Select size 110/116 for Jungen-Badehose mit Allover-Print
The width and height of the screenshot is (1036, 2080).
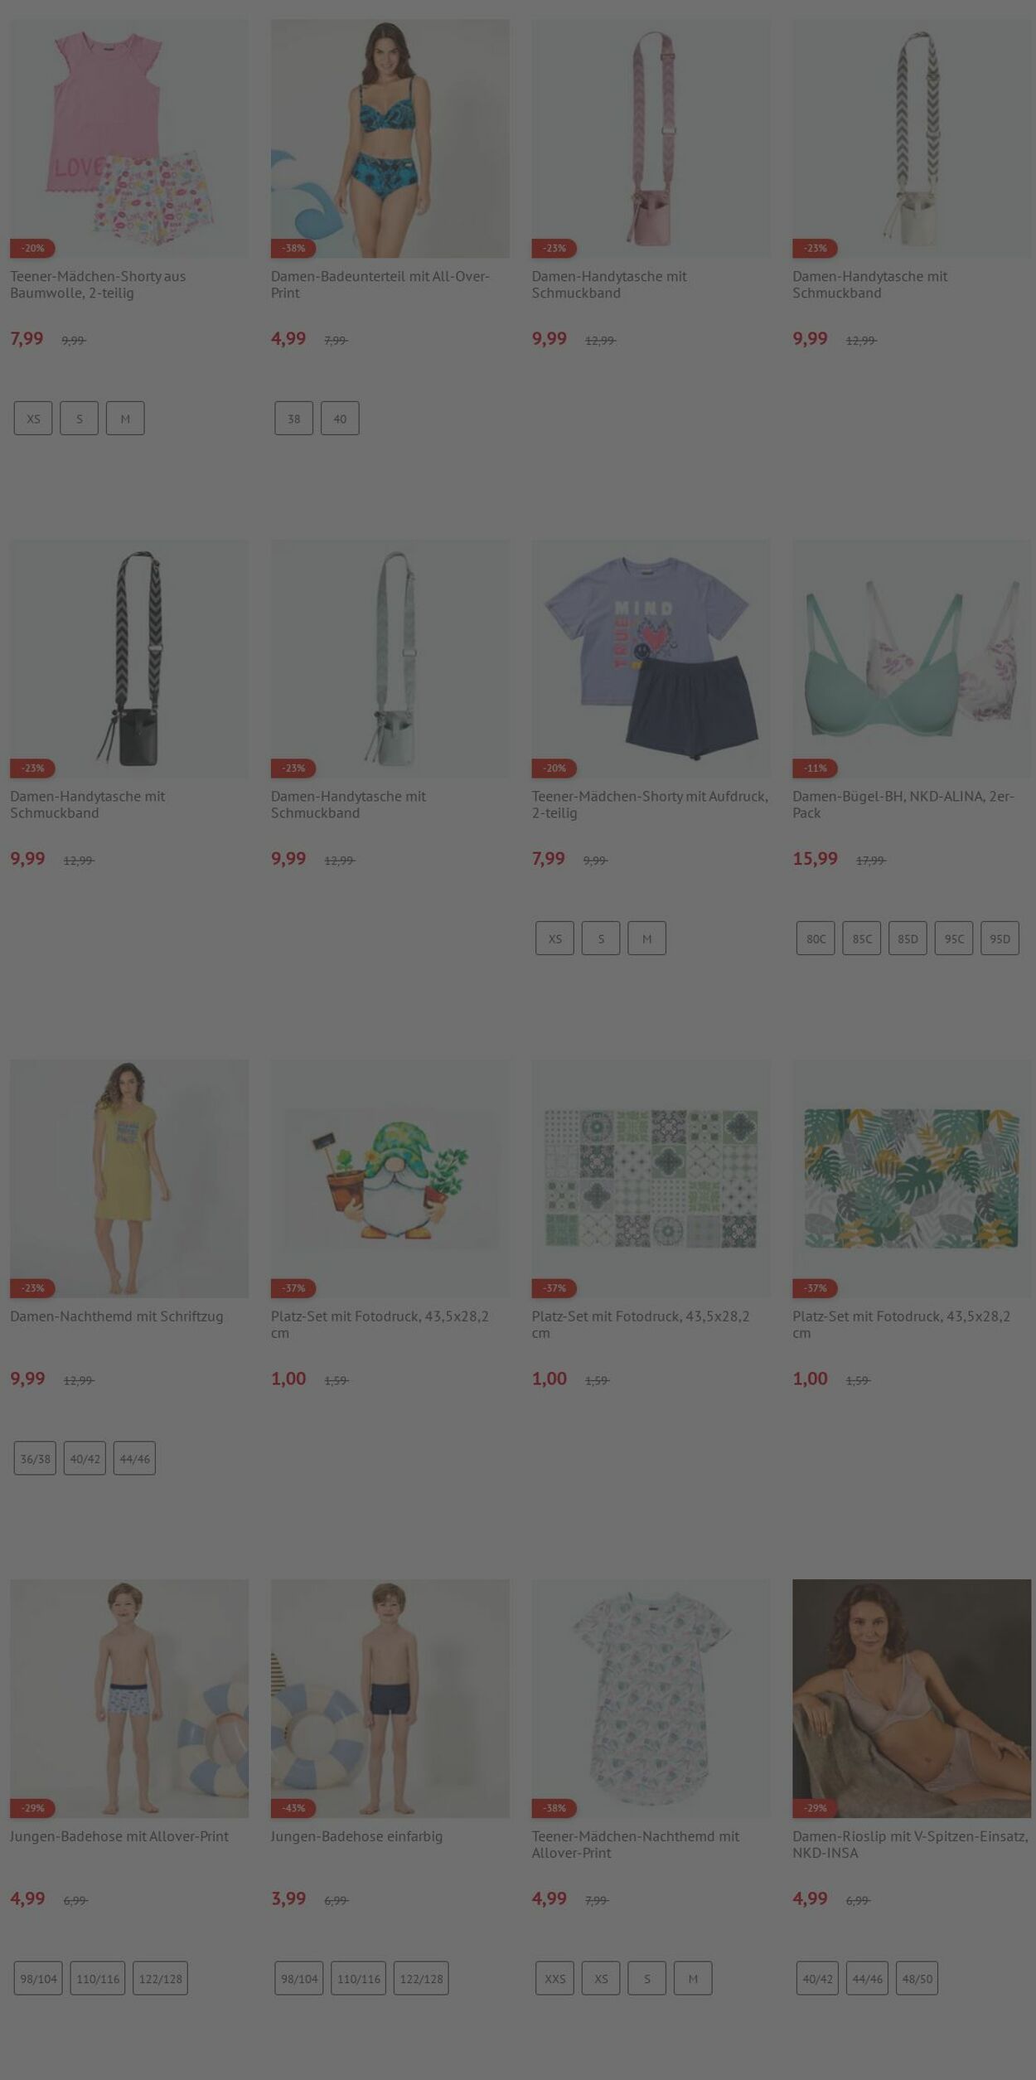point(98,1978)
